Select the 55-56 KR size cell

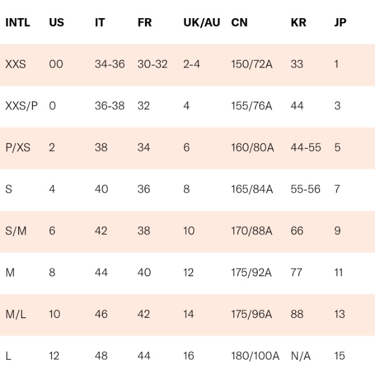click(305, 189)
